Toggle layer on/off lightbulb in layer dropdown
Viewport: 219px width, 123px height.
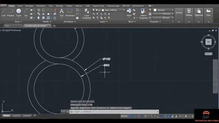93,10
